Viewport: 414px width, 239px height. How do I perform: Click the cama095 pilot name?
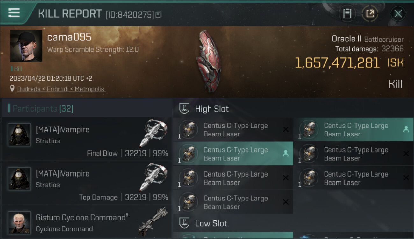[x=69, y=37]
